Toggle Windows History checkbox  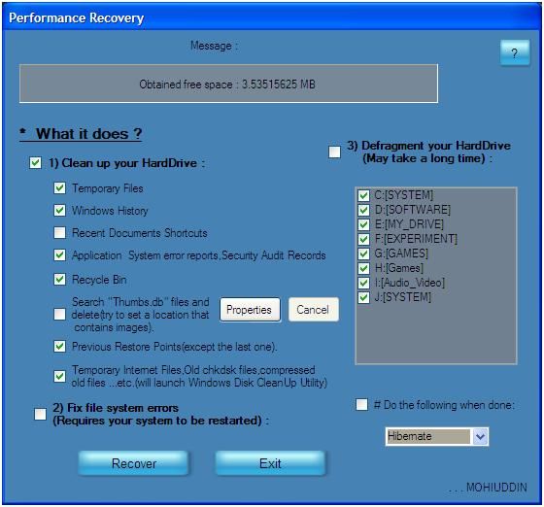[x=59, y=210]
